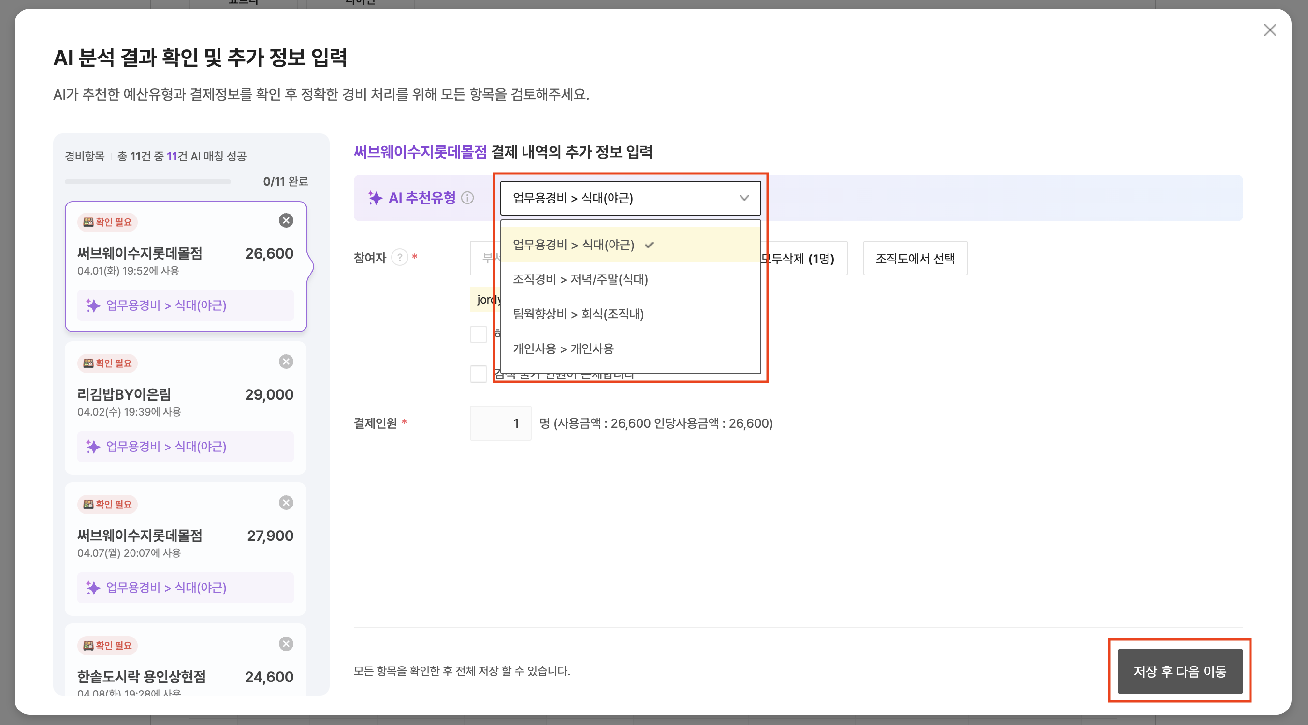Click 확인 필요 badge on the 리김밥BY이은림 card
1308x725 pixels.
pos(107,363)
